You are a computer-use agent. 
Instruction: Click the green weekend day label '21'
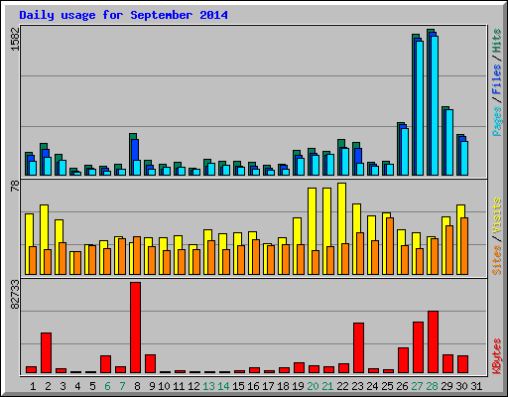pyautogui.click(x=327, y=386)
